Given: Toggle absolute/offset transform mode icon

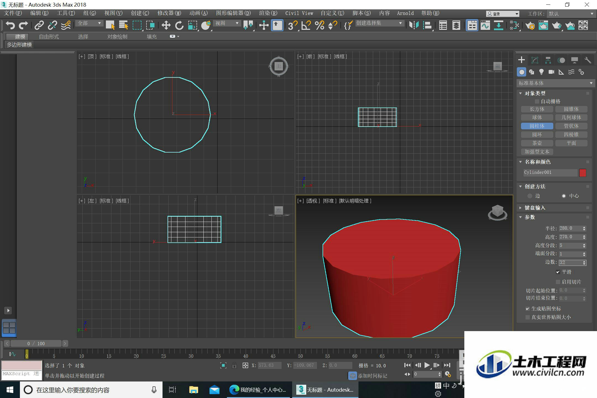Looking at the screenshot, I should (x=245, y=365).
